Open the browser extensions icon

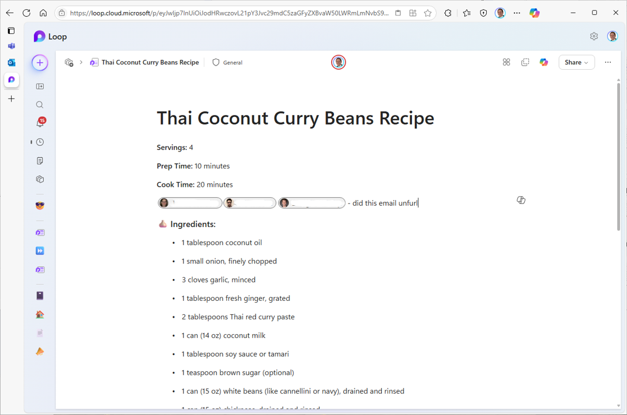click(448, 13)
